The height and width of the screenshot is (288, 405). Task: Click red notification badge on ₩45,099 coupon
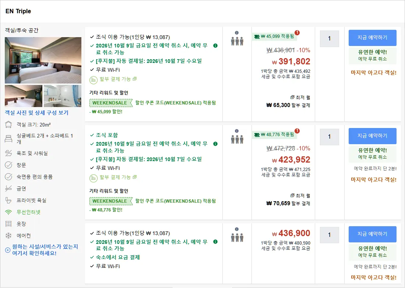[x=297, y=32]
